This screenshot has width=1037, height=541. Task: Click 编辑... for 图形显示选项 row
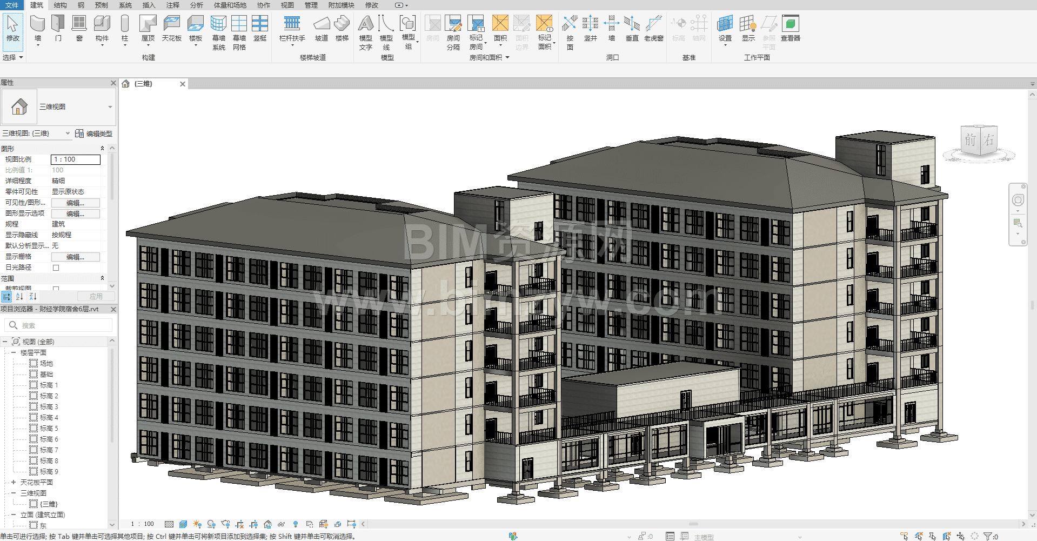[x=76, y=213]
